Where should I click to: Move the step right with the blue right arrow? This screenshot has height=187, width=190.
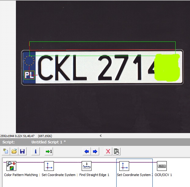(95, 151)
